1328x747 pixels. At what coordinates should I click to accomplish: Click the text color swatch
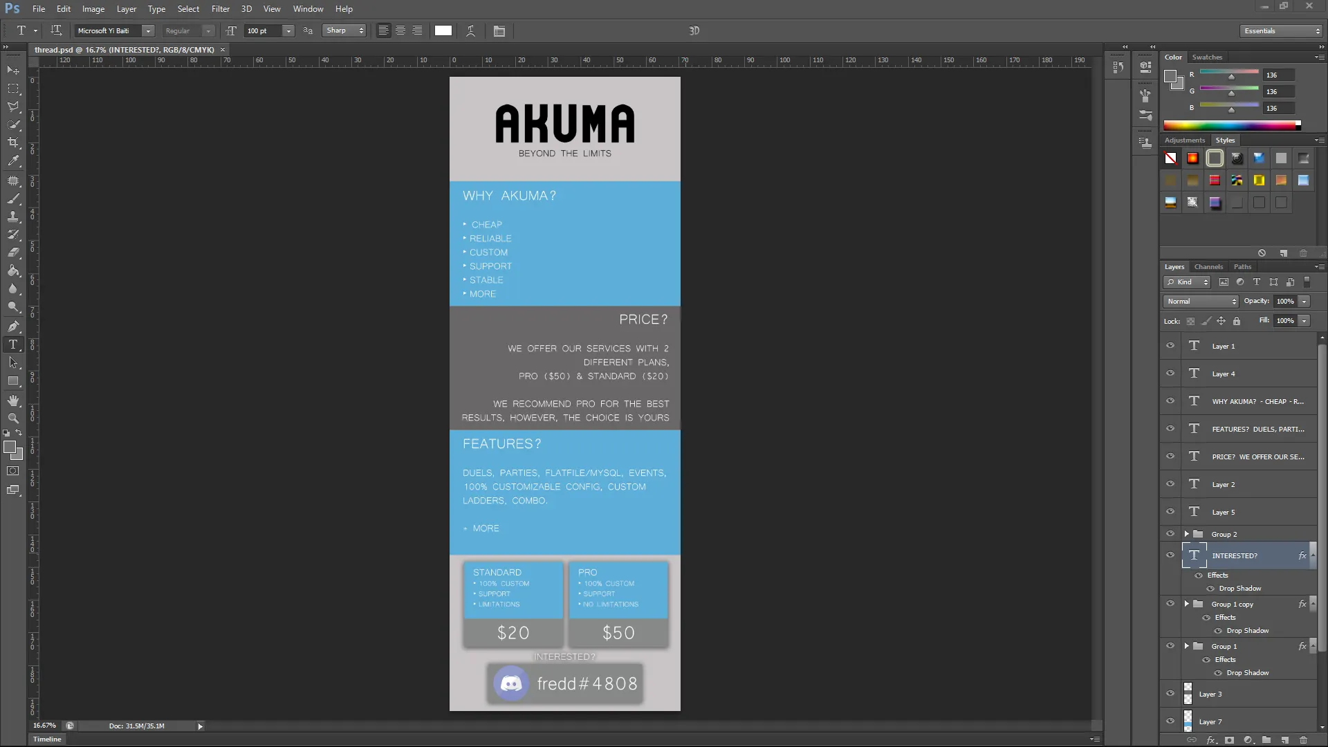(443, 30)
